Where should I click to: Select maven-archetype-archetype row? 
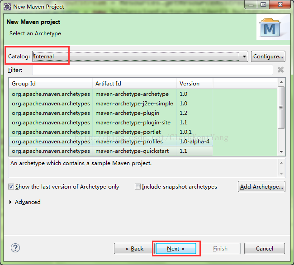coord(111,94)
